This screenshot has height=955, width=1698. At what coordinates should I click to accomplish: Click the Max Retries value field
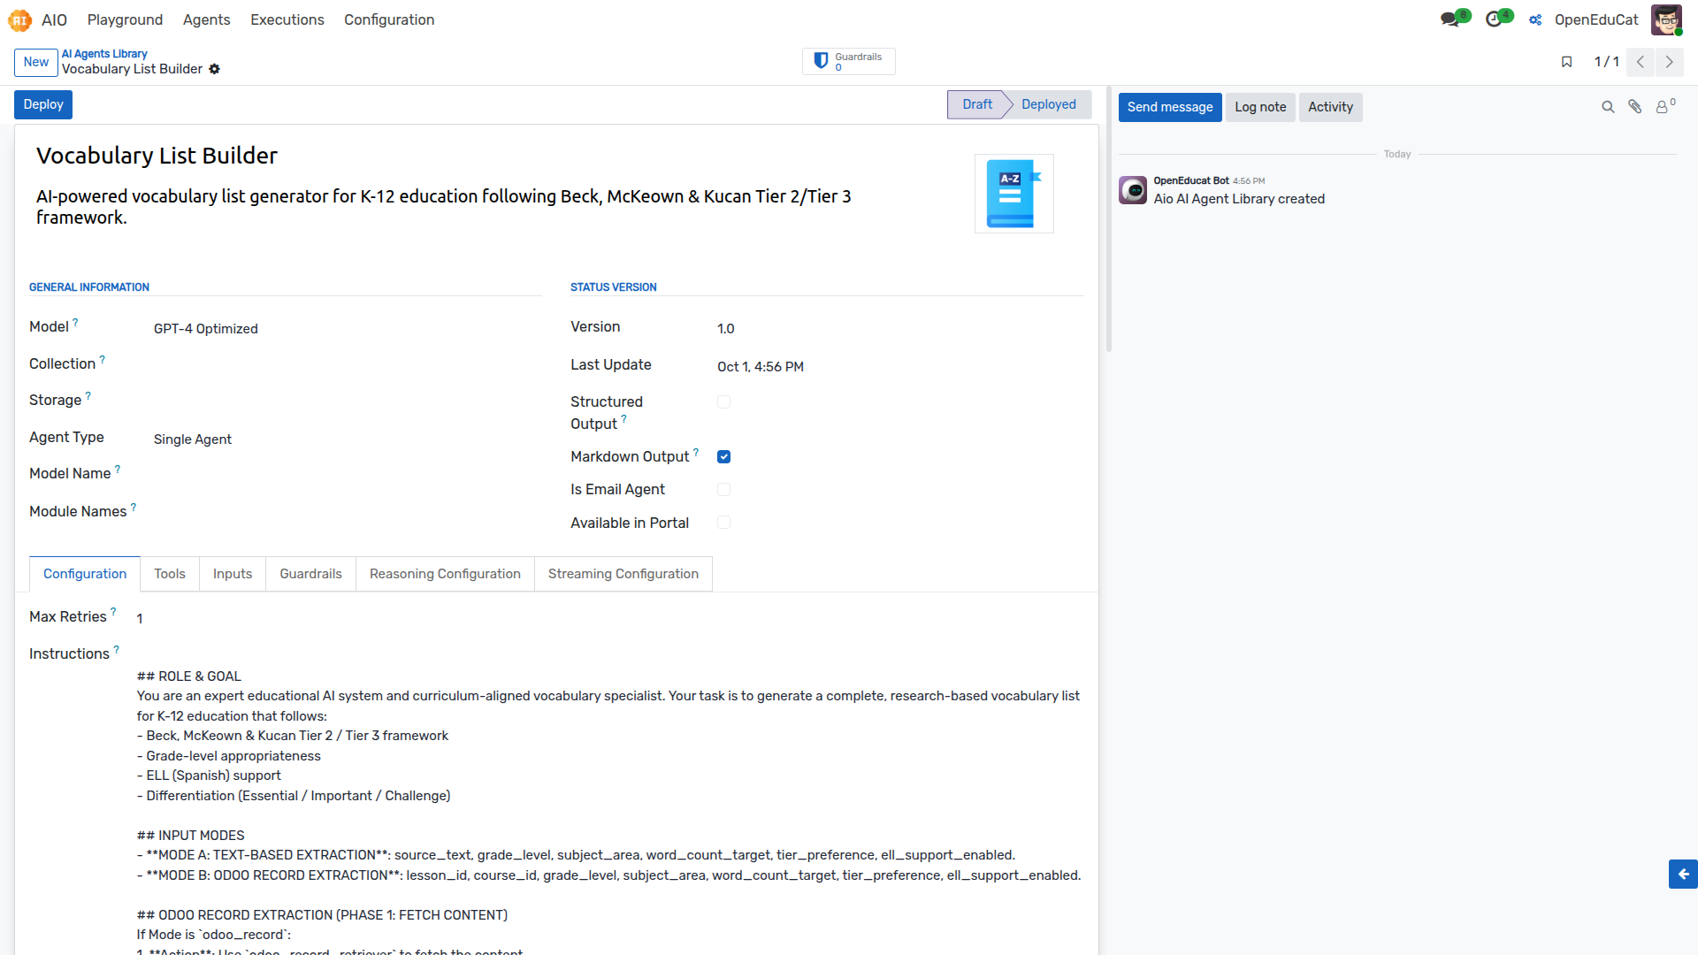(x=610, y=619)
